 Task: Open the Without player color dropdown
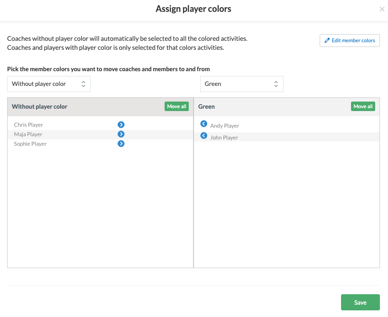[x=49, y=84]
